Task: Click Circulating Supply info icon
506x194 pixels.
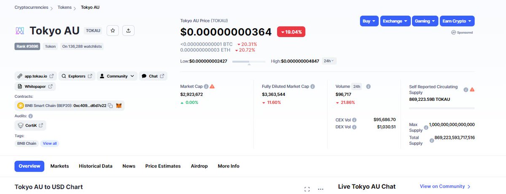Action: pos(466,89)
